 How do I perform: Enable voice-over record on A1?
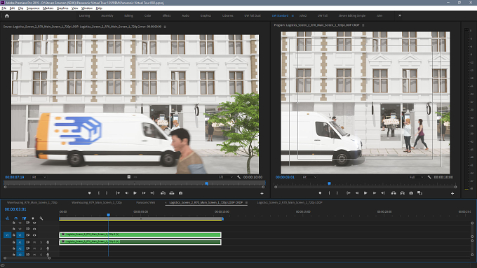[x=48, y=242]
